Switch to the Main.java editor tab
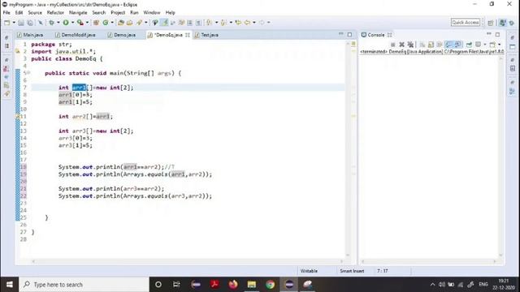520x292 pixels. pos(30,35)
